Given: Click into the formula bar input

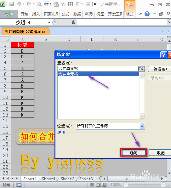Looking at the screenshot, I should 122,22.
